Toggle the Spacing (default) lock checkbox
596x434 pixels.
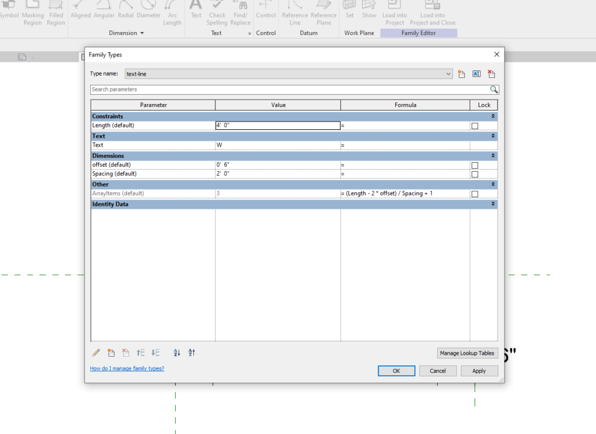pos(475,175)
